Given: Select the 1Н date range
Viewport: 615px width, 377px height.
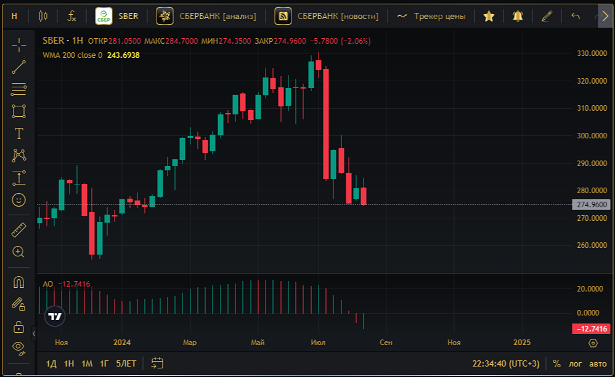Looking at the screenshot, I should (x=69, y=363).
